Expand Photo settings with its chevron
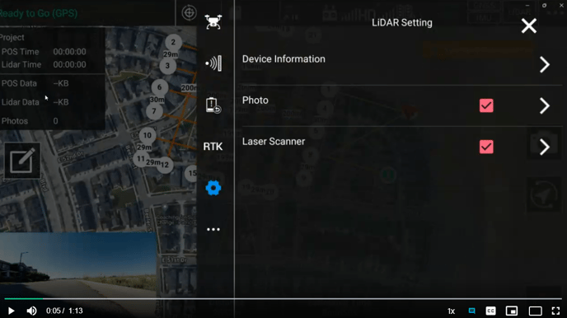 [x=545, y=106]
